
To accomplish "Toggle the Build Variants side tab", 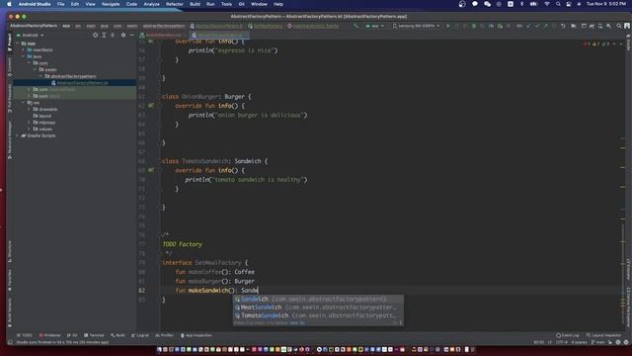I will coord(10,312).
